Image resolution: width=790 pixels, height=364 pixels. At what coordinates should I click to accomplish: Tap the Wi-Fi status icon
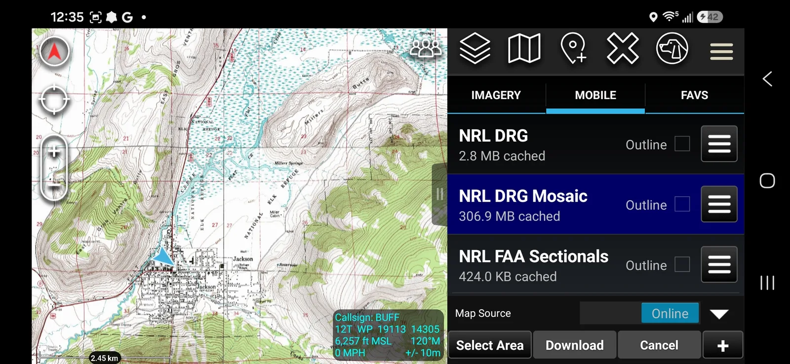(670, 17)
